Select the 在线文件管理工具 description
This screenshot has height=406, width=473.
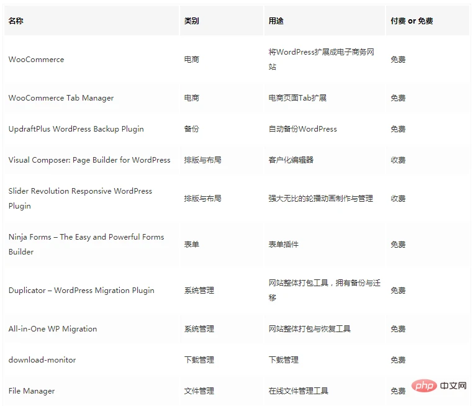pos(299,391)
